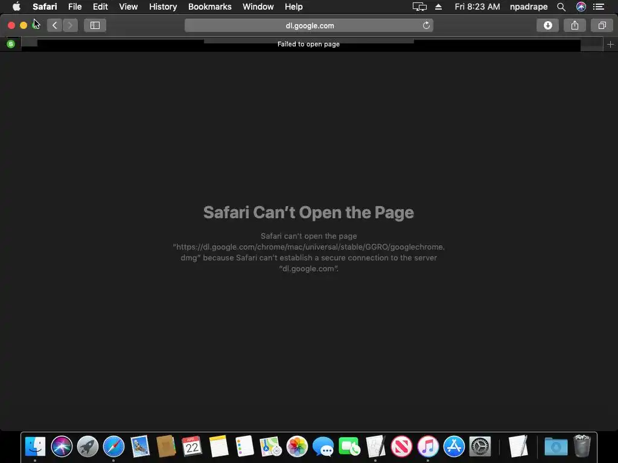The width and height of the screenshot is (618, 463).
Task: Open Finder from the Dock
Action: [35, 447]
